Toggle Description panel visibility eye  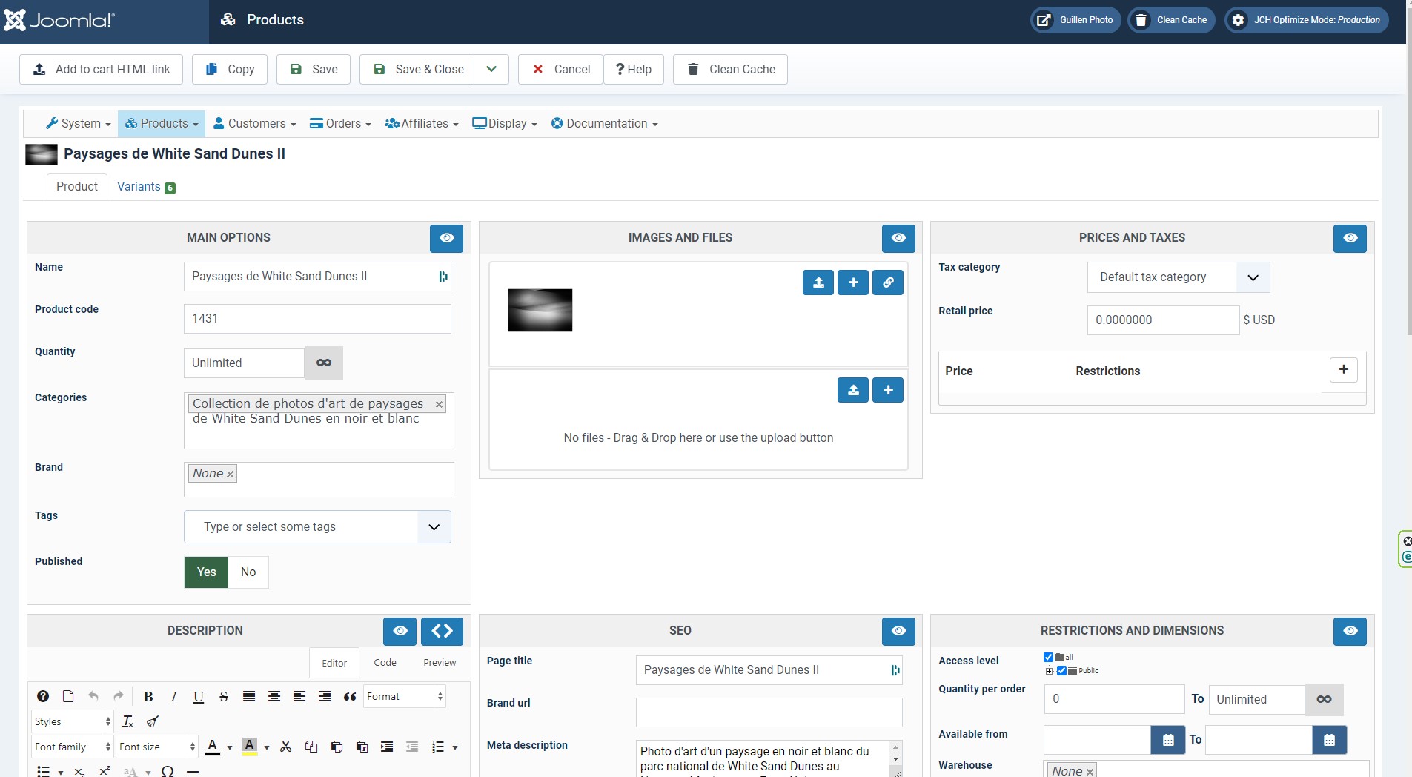[400, 631]
